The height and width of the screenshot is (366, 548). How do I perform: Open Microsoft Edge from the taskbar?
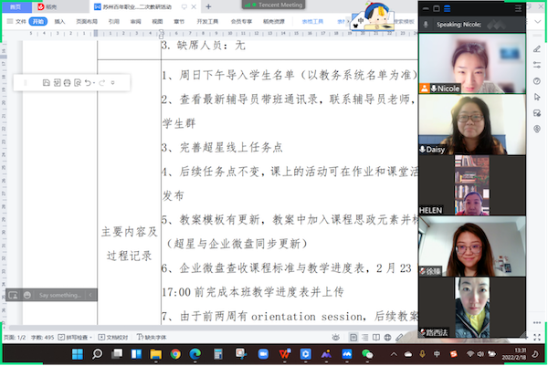pyautogui.click(x=195, y=353)
